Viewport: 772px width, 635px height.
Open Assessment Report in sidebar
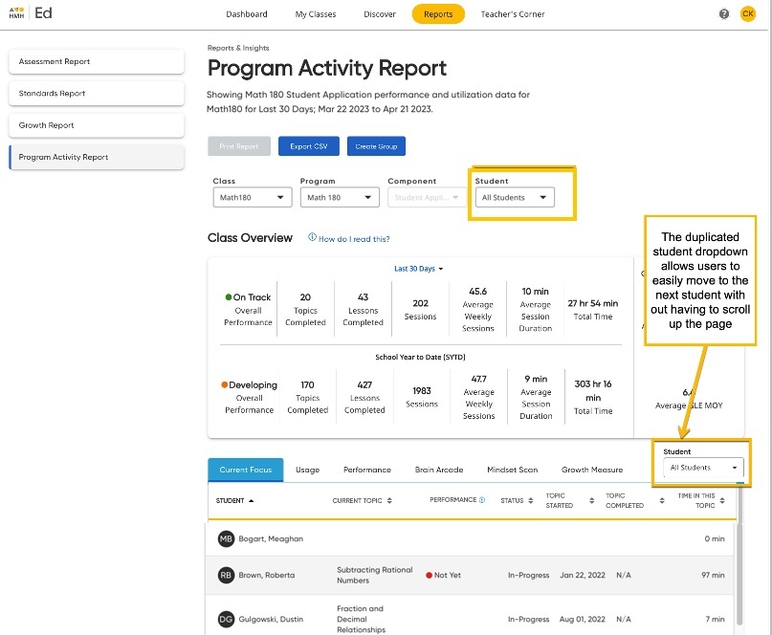pos(97,61)
